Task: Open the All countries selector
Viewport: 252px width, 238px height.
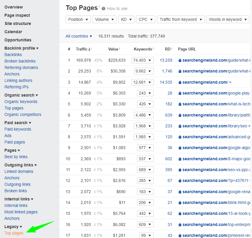Action: (79, 36)
